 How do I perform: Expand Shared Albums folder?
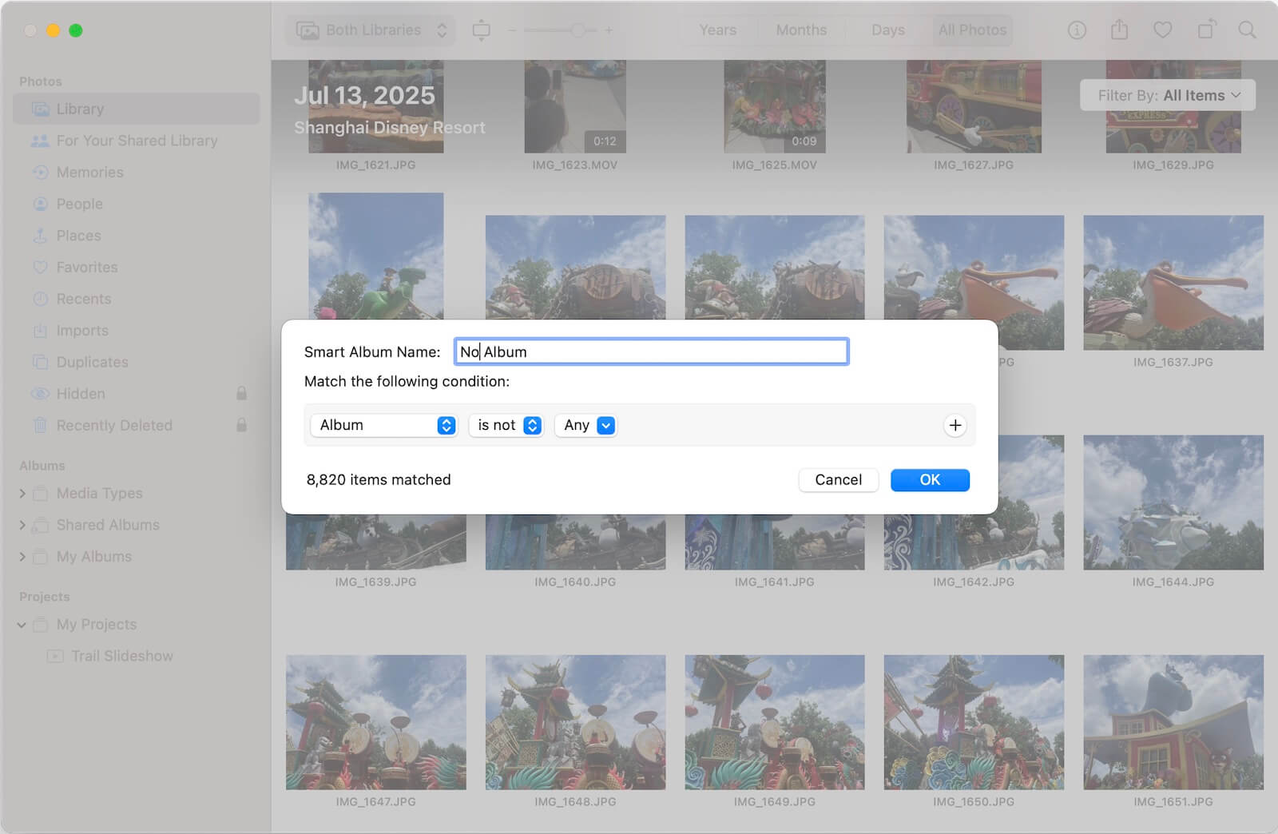22,525
